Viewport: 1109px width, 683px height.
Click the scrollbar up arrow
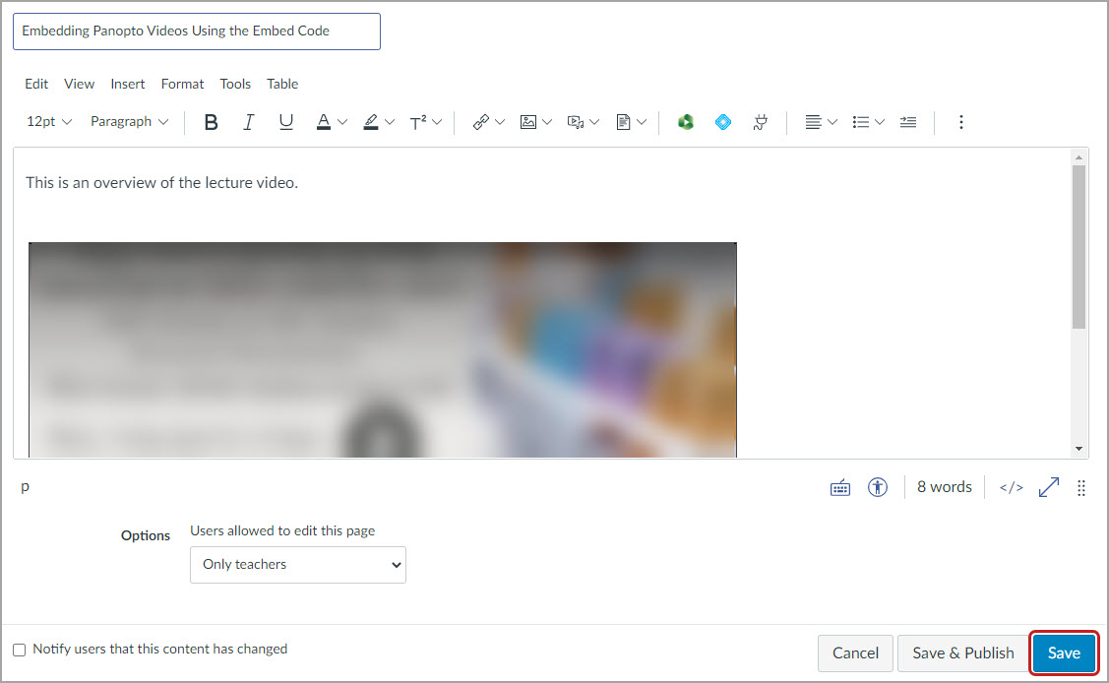(x=1078, y=156)
